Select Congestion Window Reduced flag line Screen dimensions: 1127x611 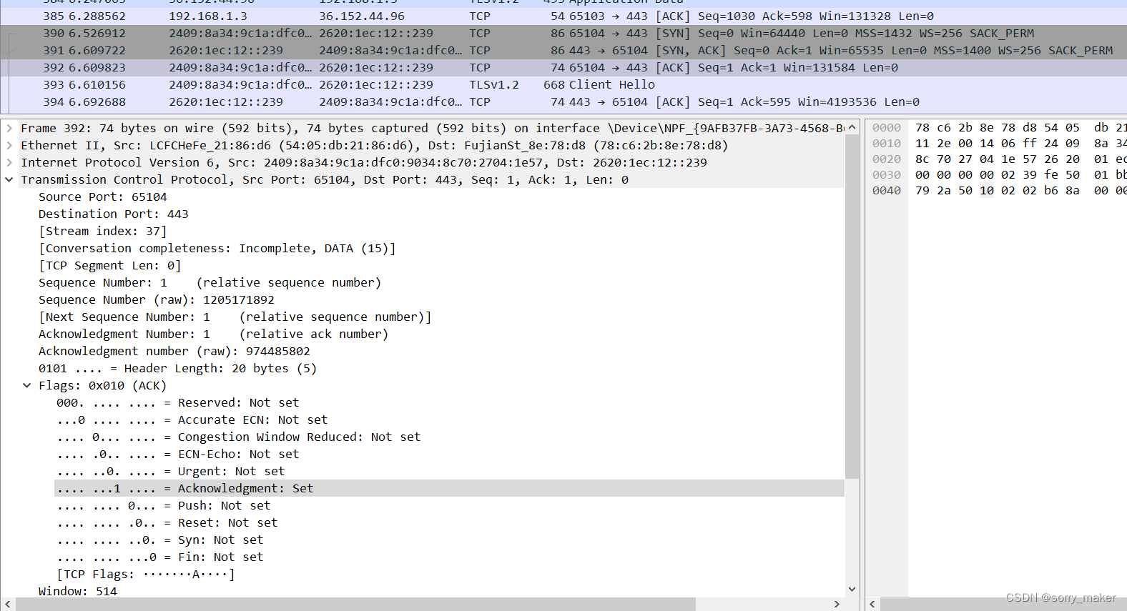(x=239, y=437)
